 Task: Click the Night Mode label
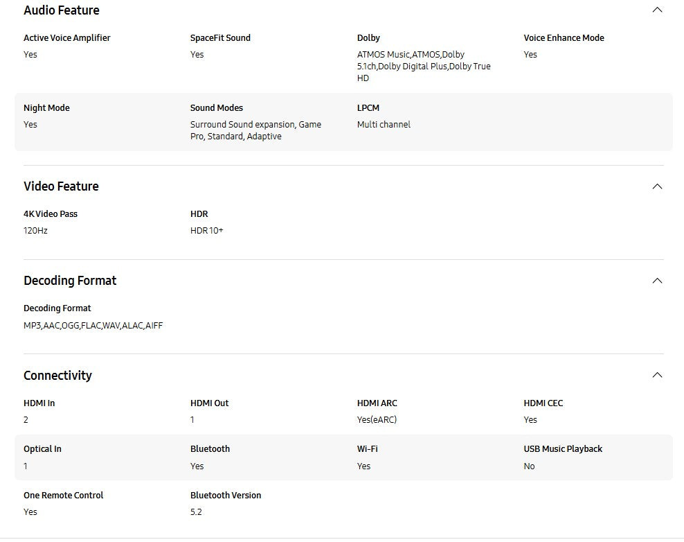click(46, 108)
